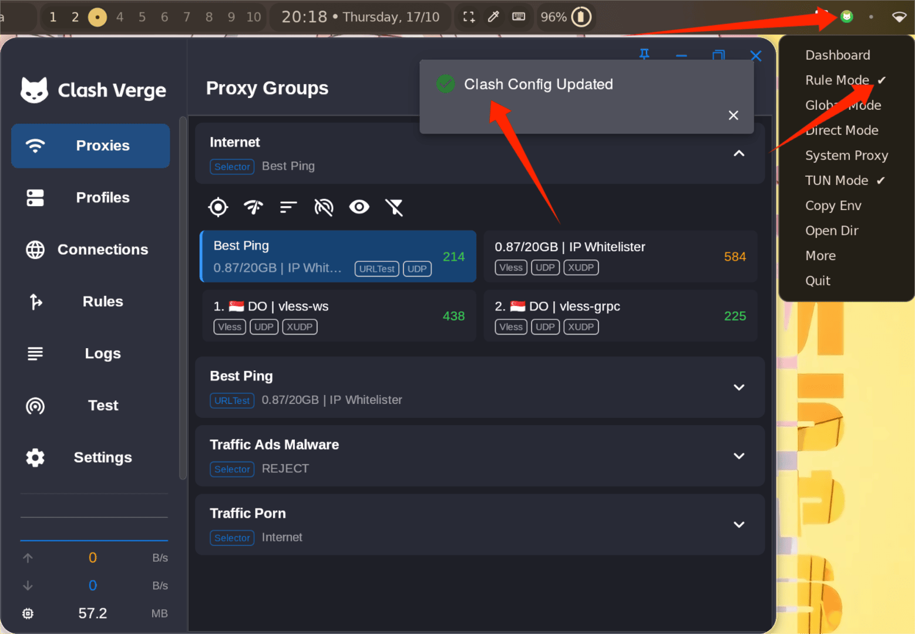Activate the color picker icon in panel
Viewport: 915px width, 634px height.
coord(493,17)
